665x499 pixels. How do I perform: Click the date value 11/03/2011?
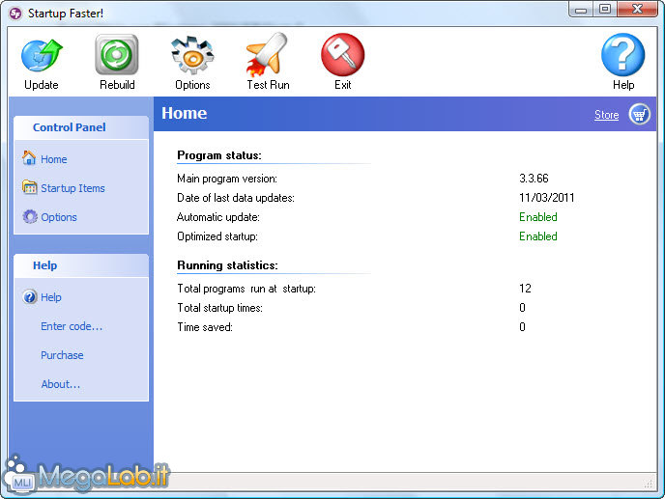(x=547, y=198)
